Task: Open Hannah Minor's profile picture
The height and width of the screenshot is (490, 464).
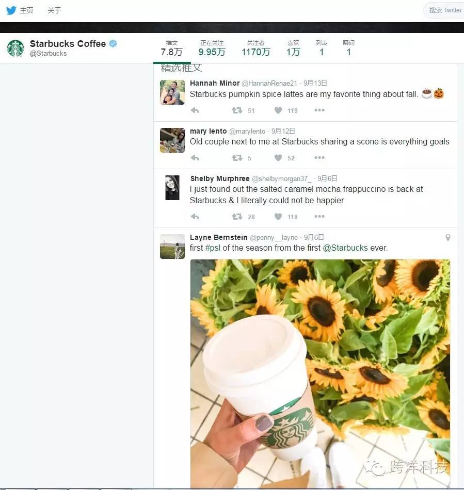Action: click(x=172, y=92)
